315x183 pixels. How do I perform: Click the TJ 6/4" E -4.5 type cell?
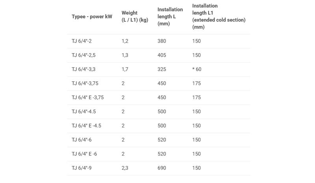click(x=86, y=126)
